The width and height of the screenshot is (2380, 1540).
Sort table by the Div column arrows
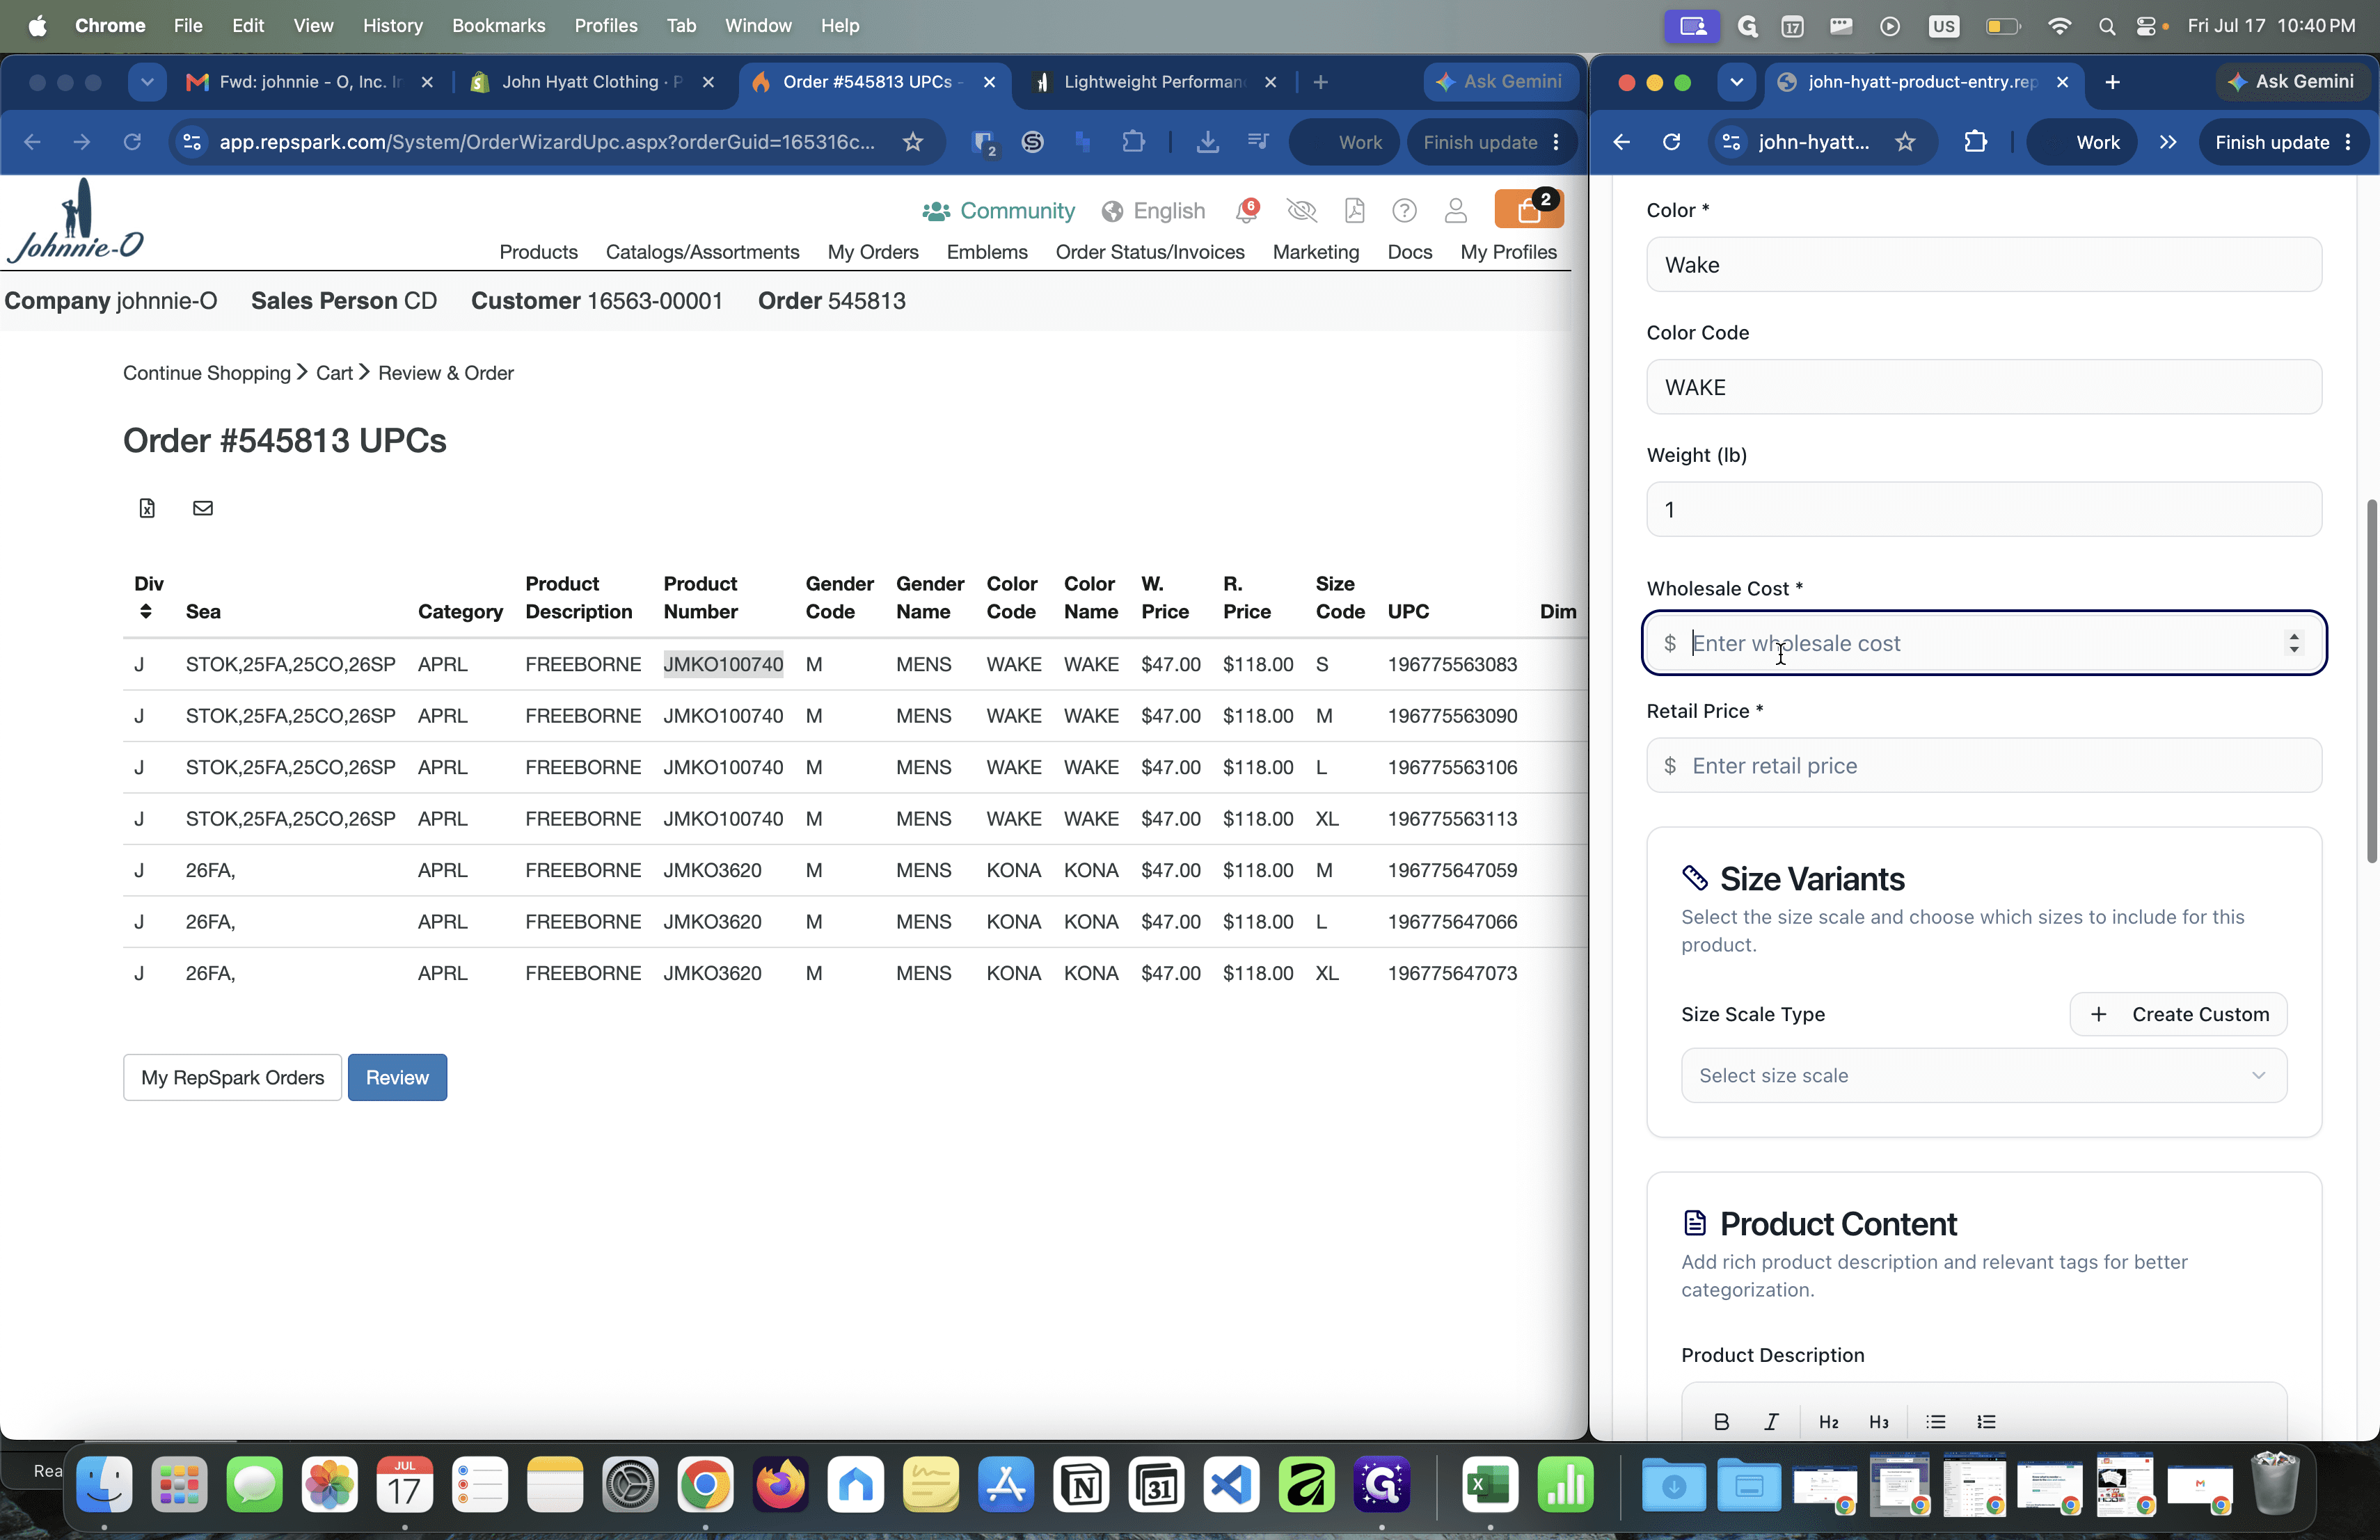point(146,611)
